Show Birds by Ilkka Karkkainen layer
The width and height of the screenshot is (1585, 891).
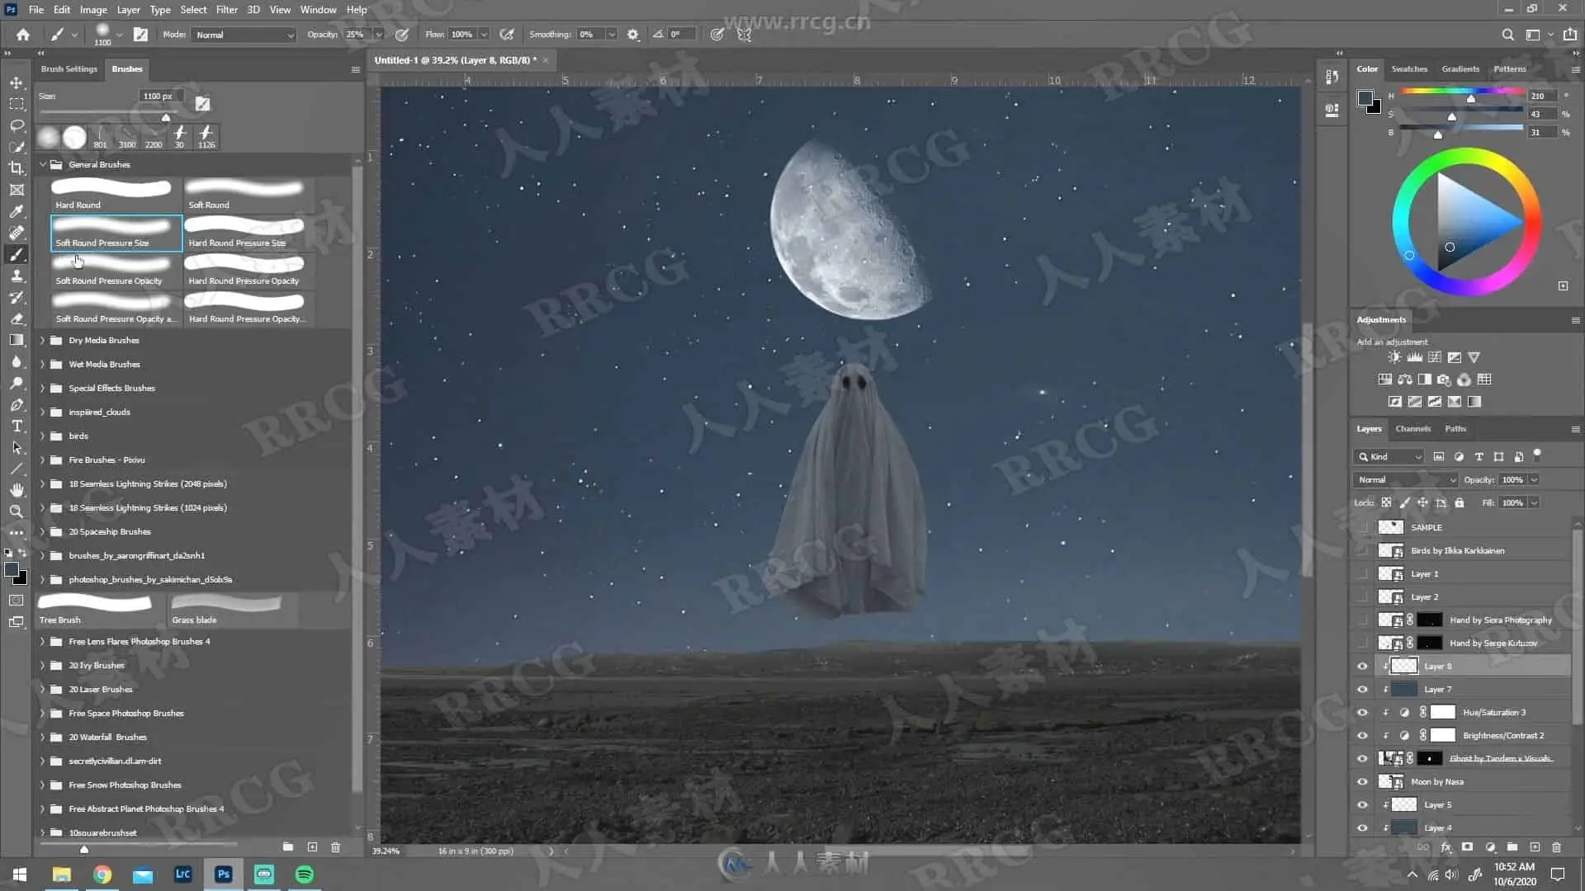click(1362, 550)
